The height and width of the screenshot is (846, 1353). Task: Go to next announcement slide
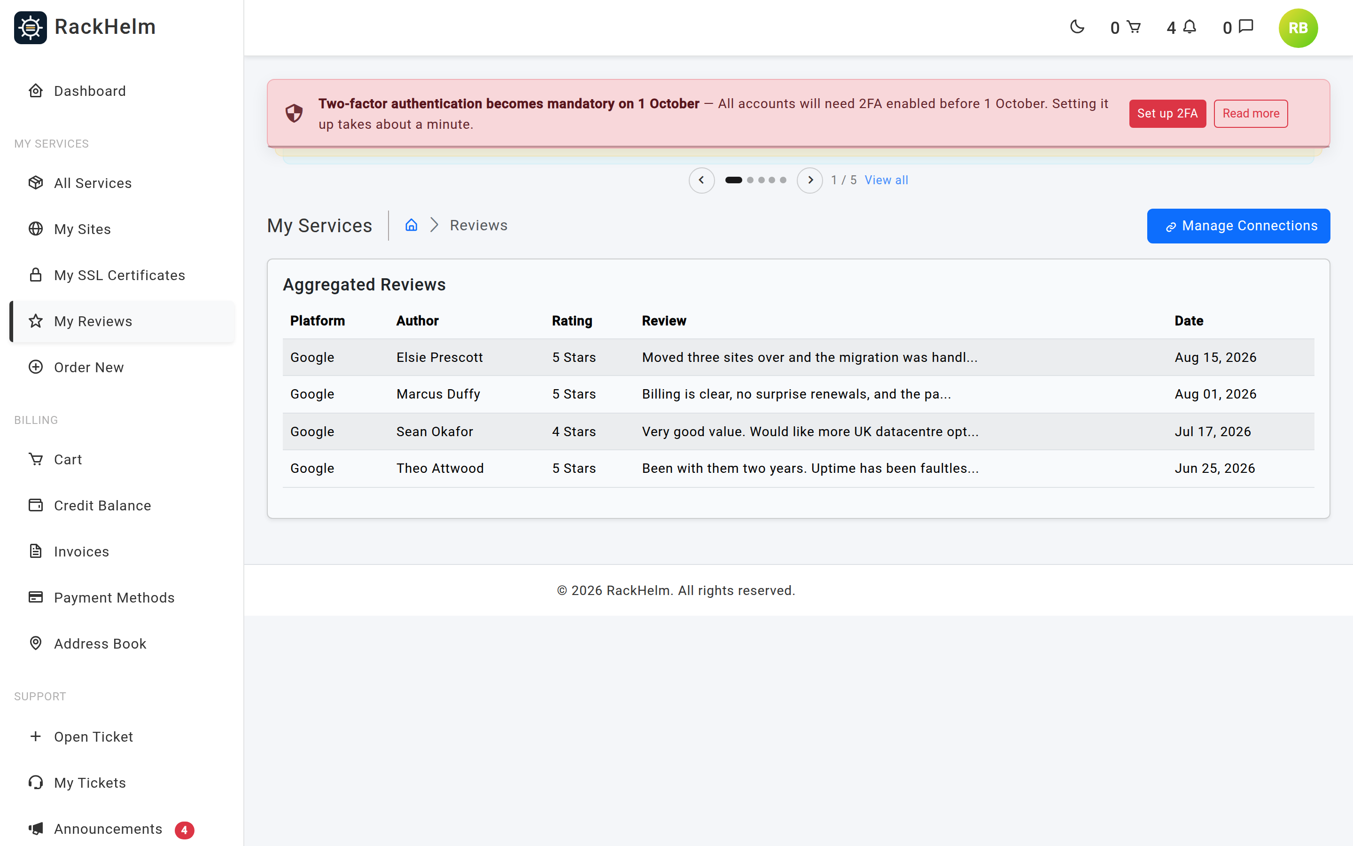(x=809, y=180)
